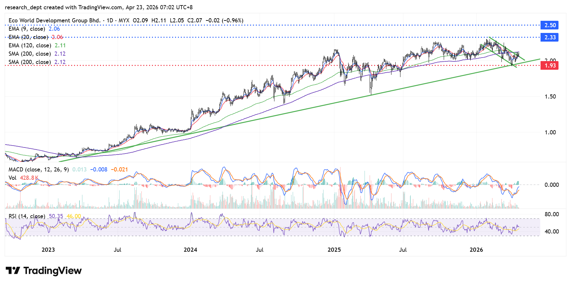The width and height of the screenshot is (571, 285).
Task: Click the TradingView logo icon
Action: point(13,271)
